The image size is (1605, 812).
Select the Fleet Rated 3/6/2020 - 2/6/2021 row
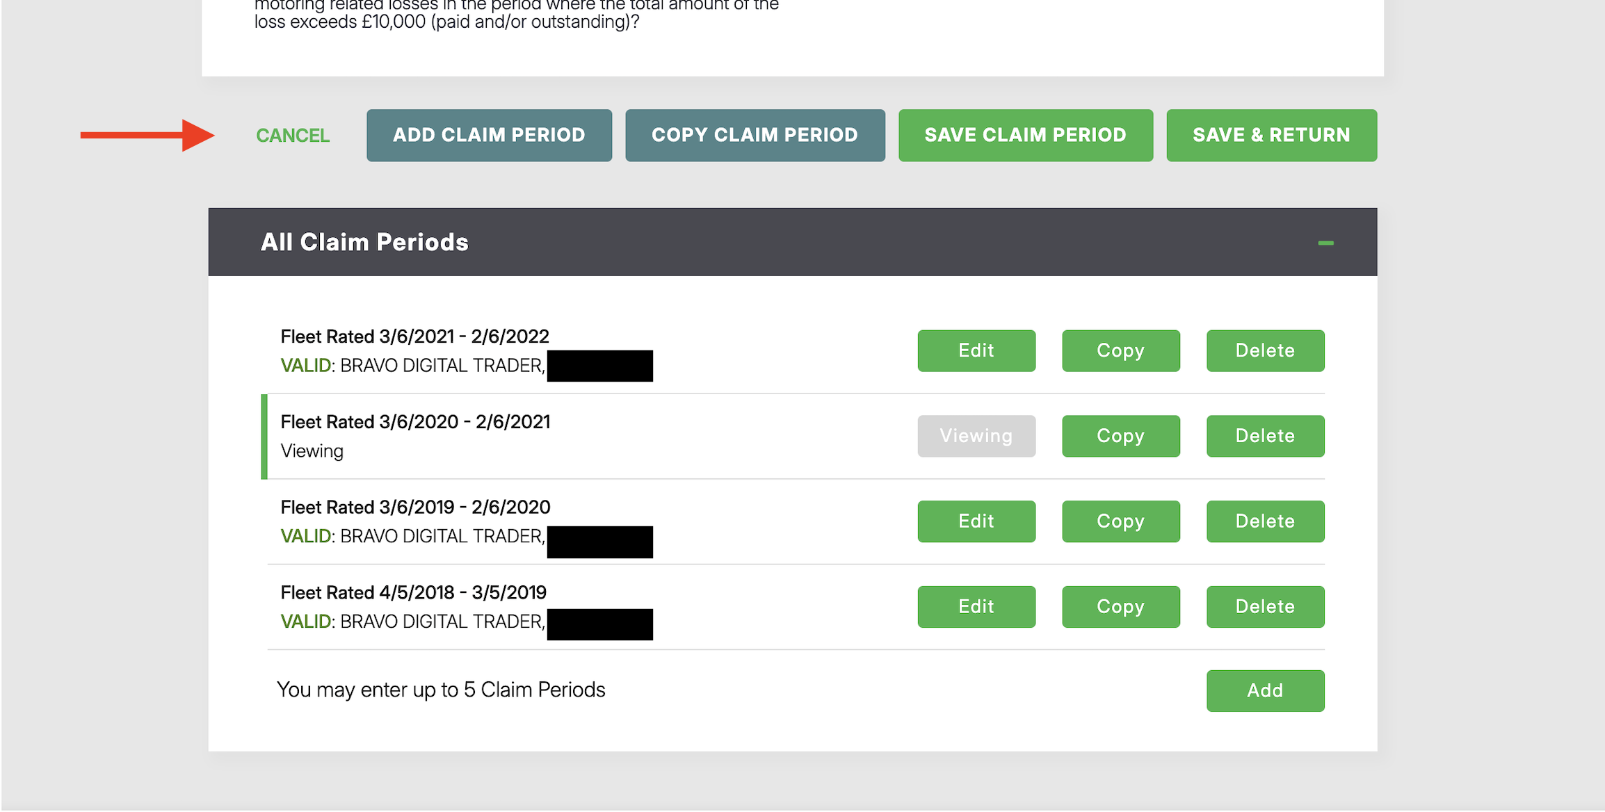pos(793,437)
